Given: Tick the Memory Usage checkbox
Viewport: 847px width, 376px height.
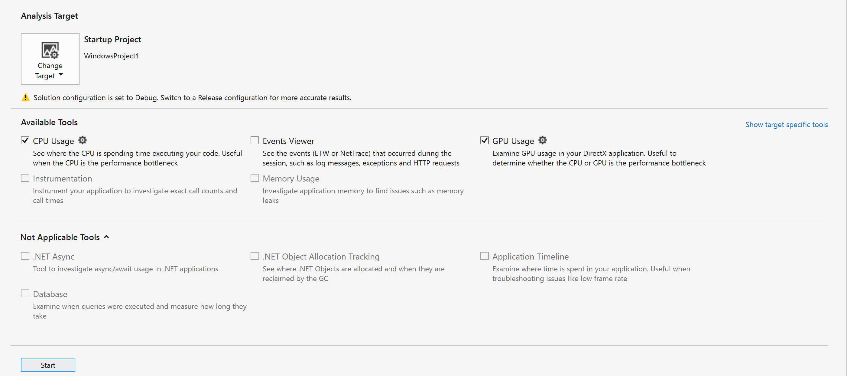Looking at the screenshot, I should [255, 178].
